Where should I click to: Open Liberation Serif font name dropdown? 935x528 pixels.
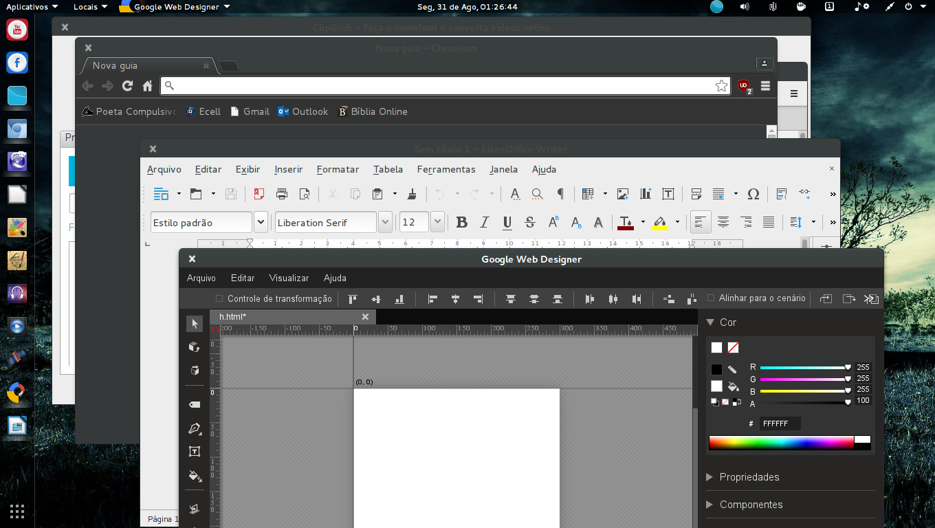[x=385, y=222]
